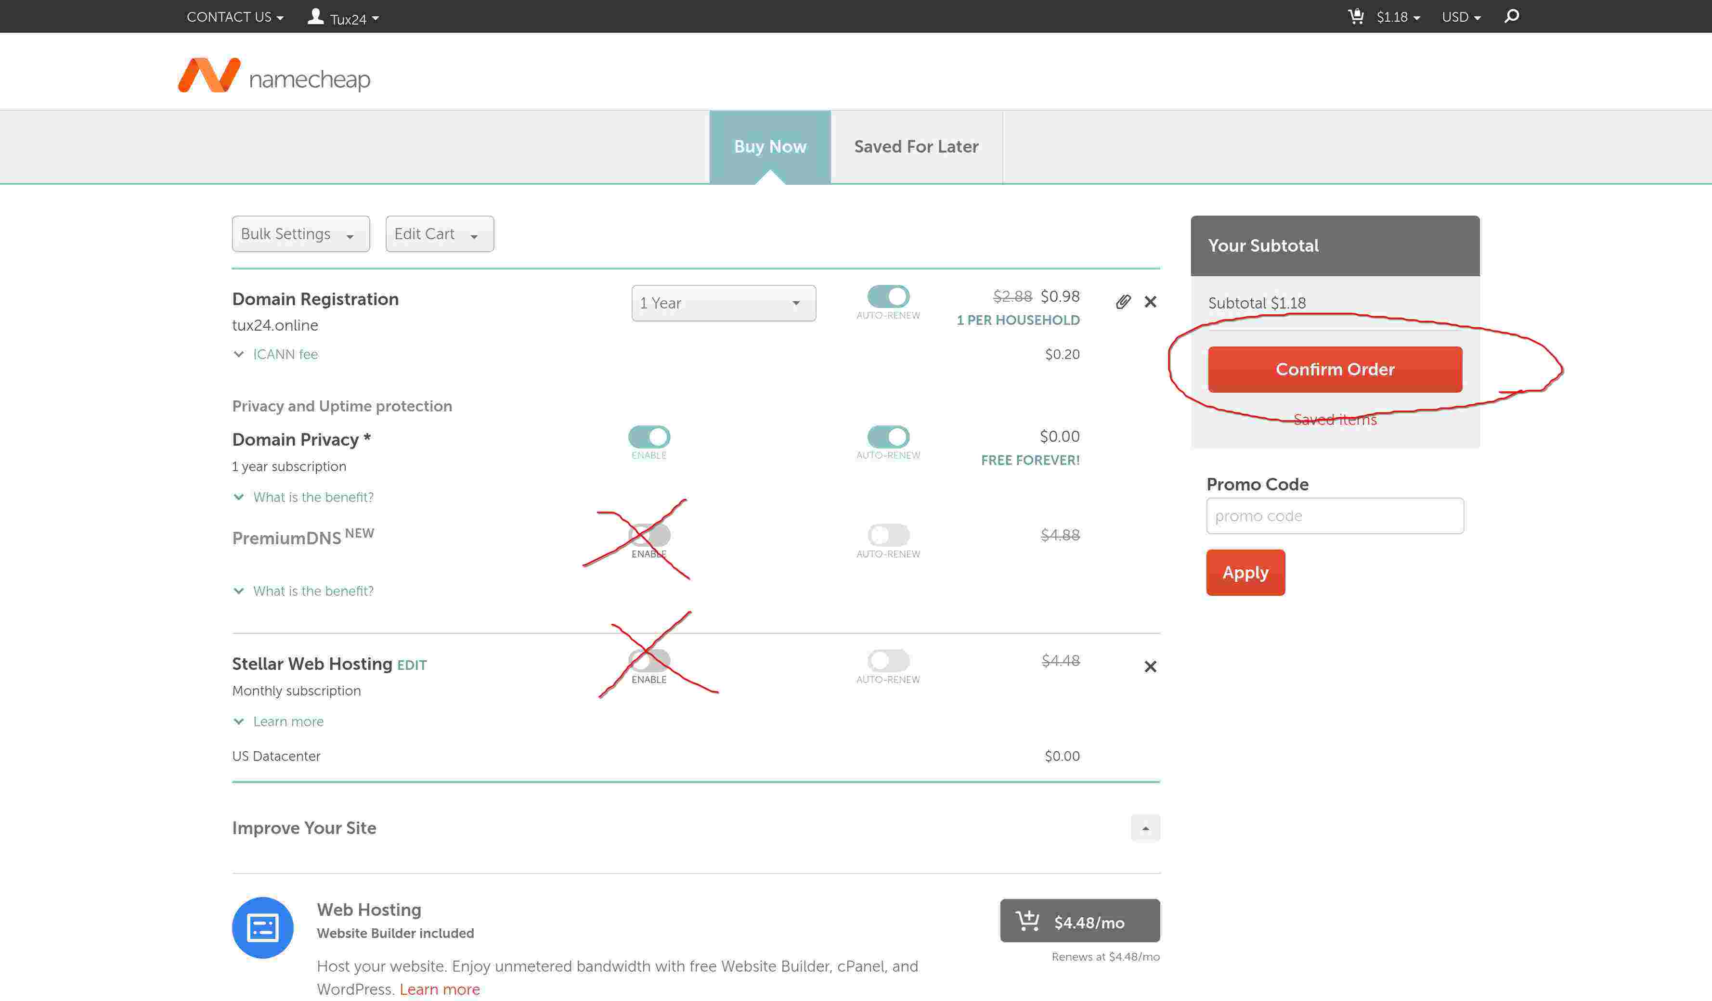Image resolution: width=1712 pixels, height=1001 pixels.
Task: Click the Apply promo code button
Action: pyautogui.click(x=1245, y=573)
